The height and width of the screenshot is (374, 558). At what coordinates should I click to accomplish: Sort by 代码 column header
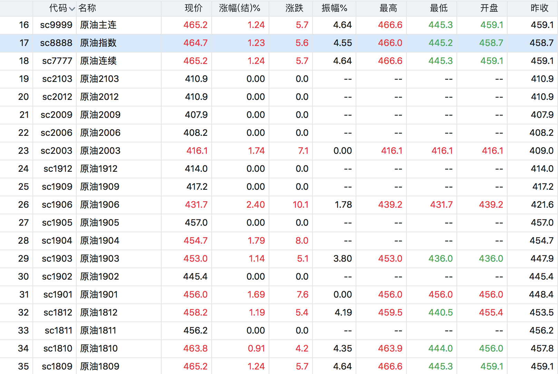[x=58, y=8]
